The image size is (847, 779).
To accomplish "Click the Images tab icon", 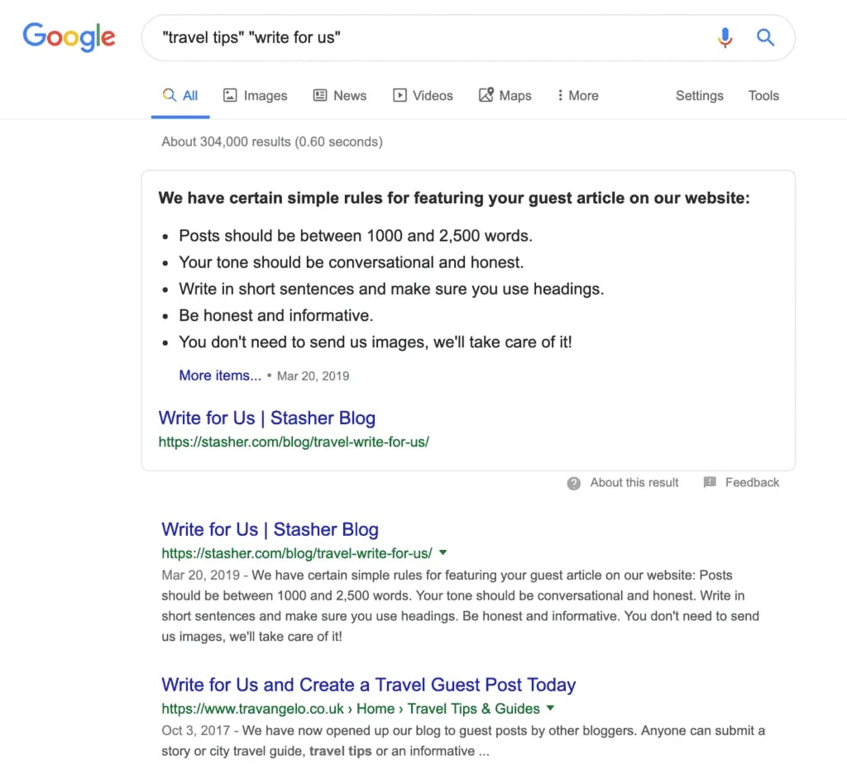I will 231,95.
